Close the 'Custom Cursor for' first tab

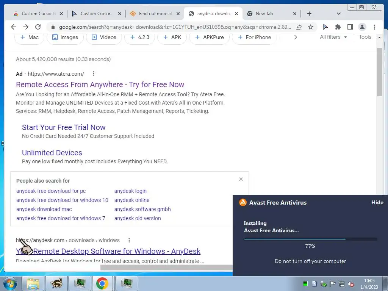pos(61,14)
